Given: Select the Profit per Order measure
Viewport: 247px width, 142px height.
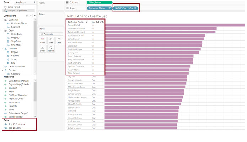Looking at the screenshot, I should (x=16, y=99).
